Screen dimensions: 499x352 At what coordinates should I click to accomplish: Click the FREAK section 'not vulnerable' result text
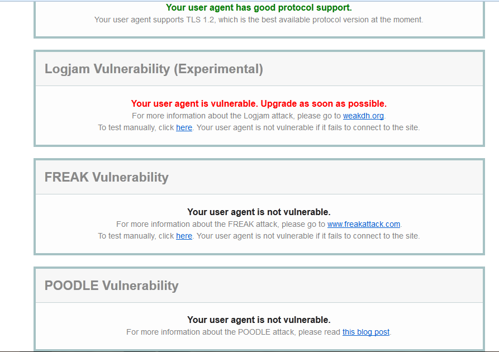click(259, 212)
